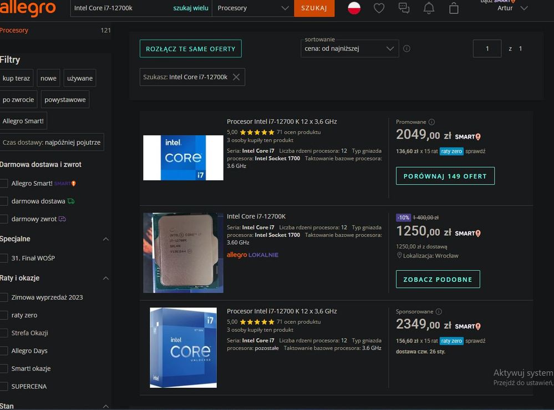Click info icon next to Promowane
The image size is (554, 410).
432,122
